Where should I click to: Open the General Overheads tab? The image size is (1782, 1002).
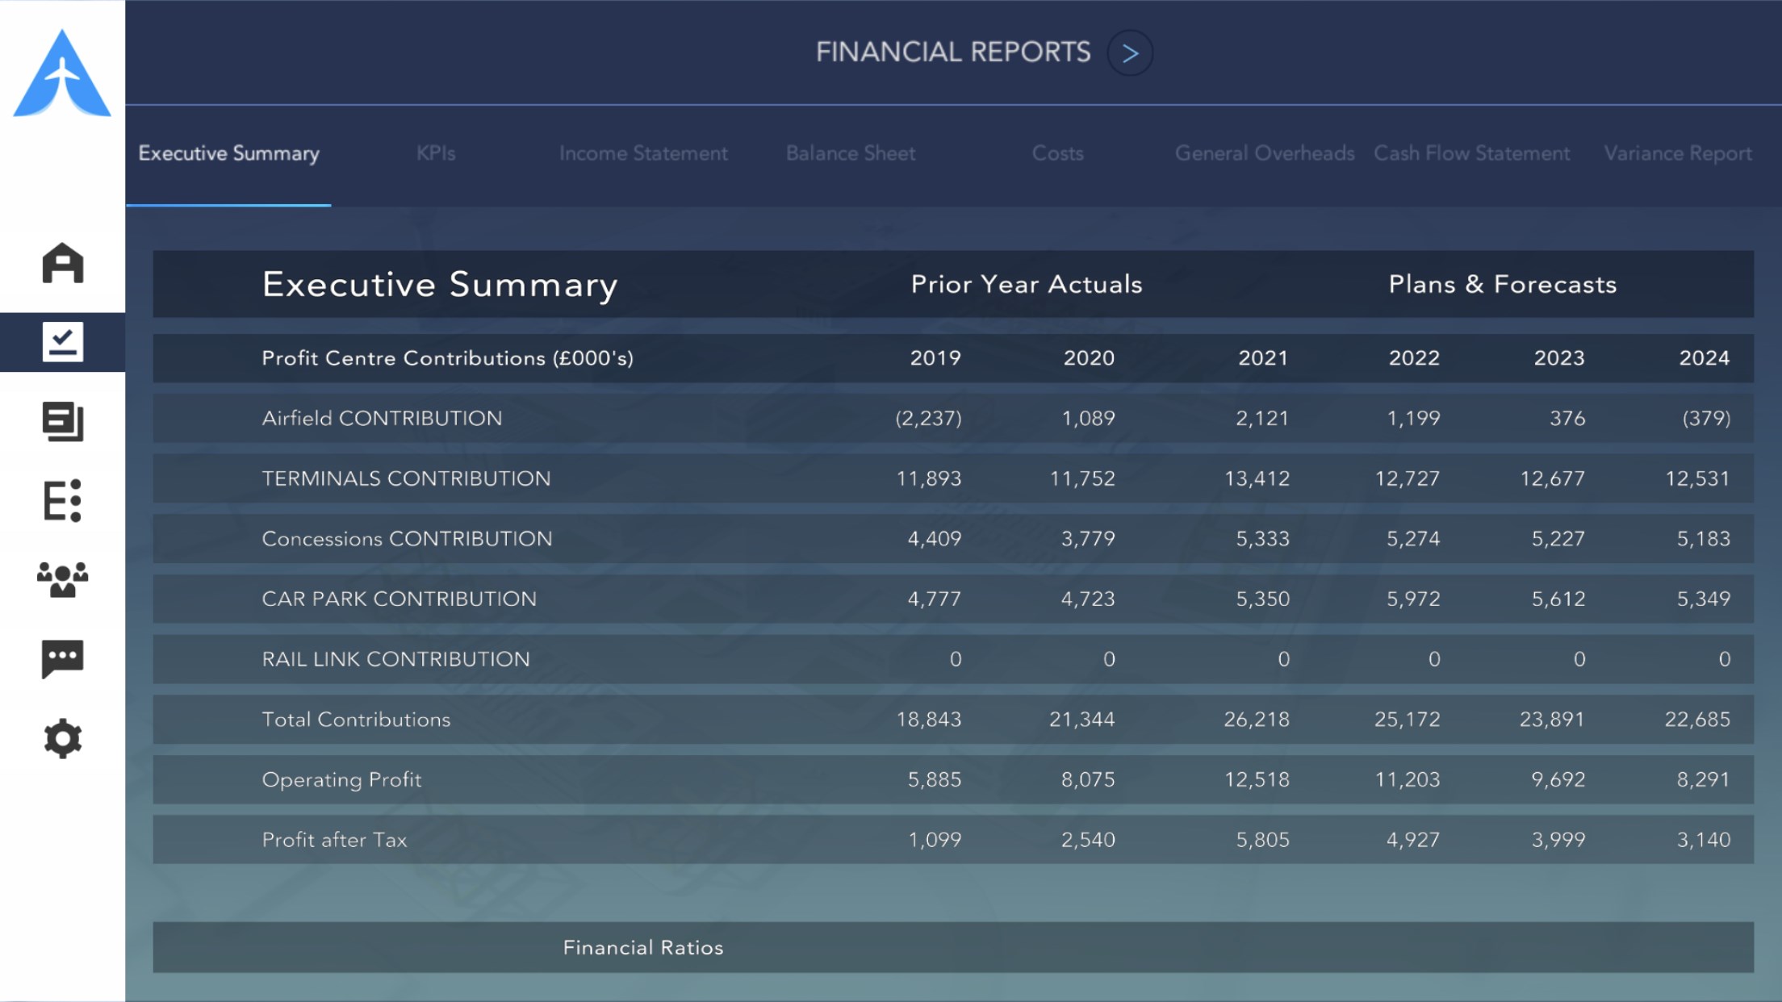point(1264,153)
